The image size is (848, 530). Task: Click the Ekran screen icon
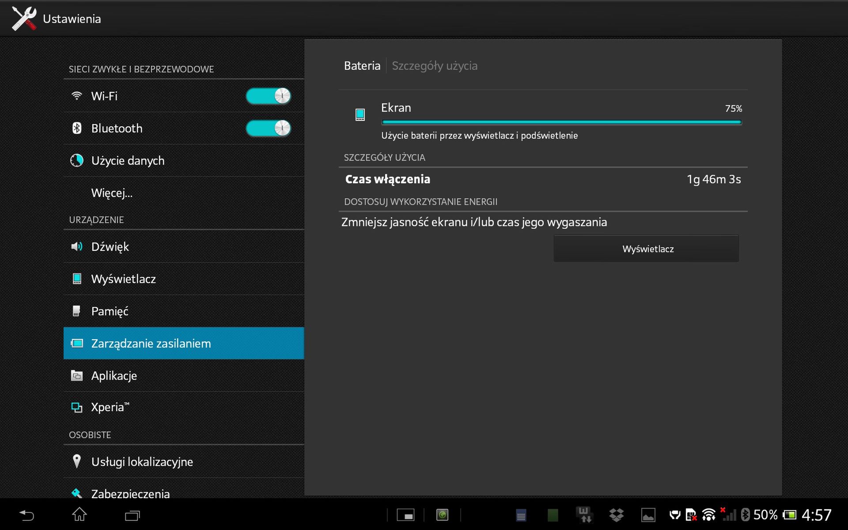pos(360,115)
